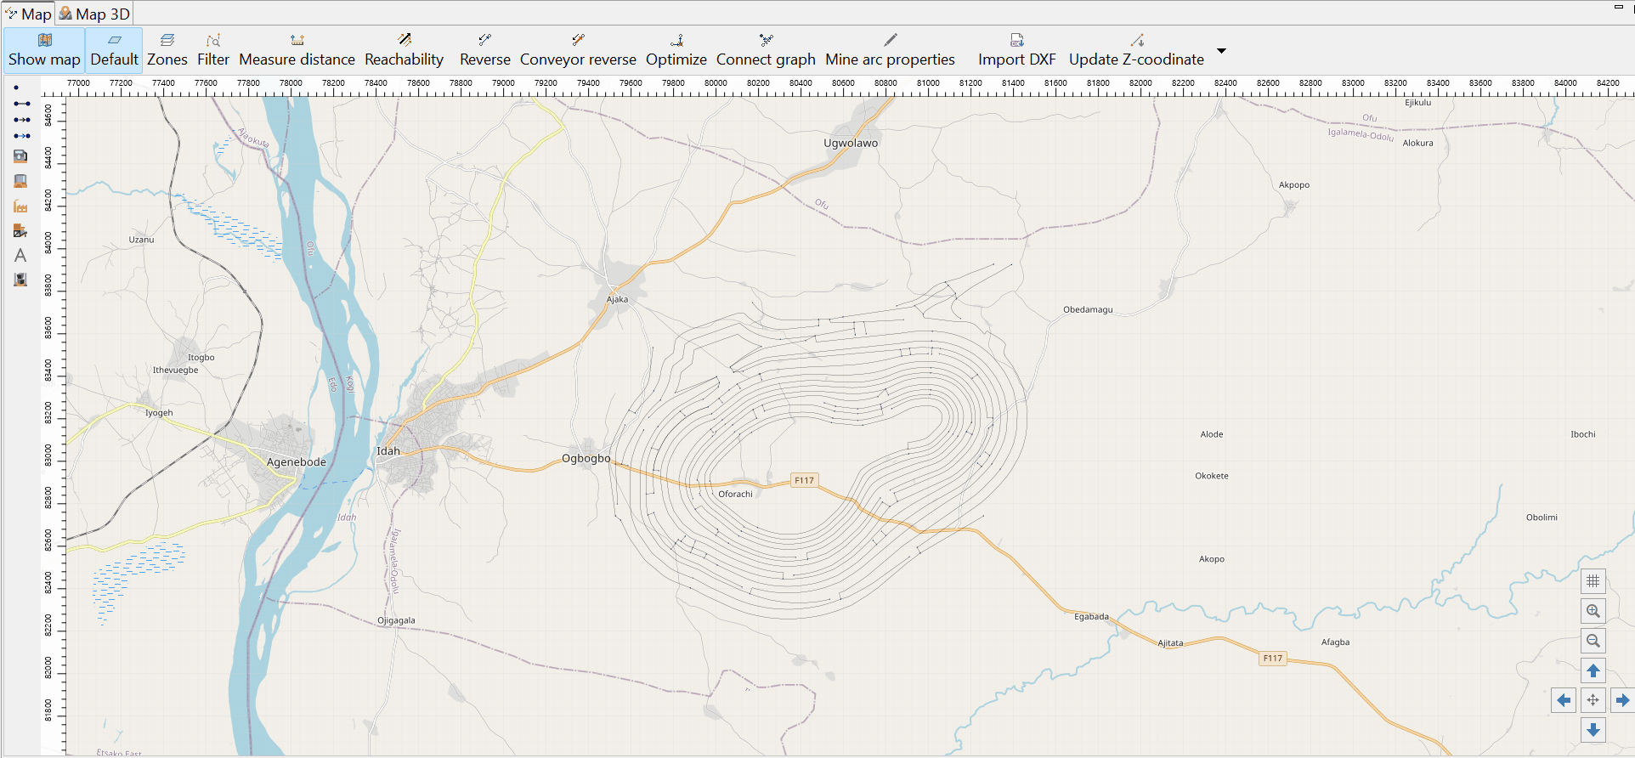Image resolution: width=1635 pixels, height=758 pixels.
Task: Click the Ogbogbo label on map
Action: point(586,458)
